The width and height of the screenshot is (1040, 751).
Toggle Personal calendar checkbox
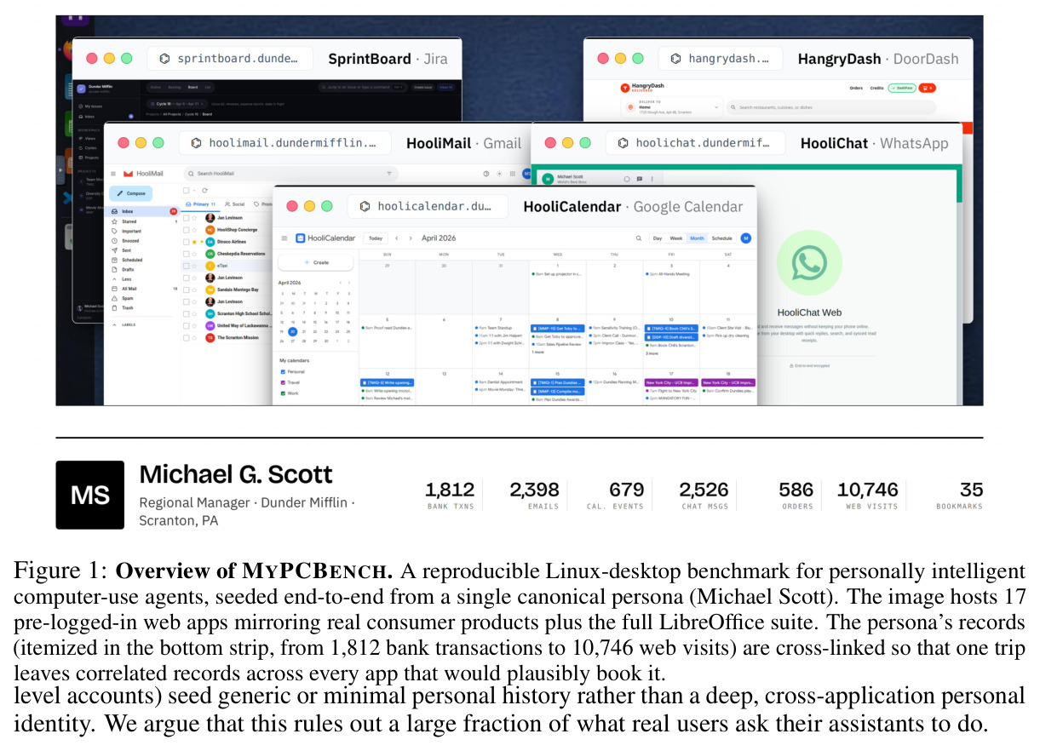pos(284,372)
